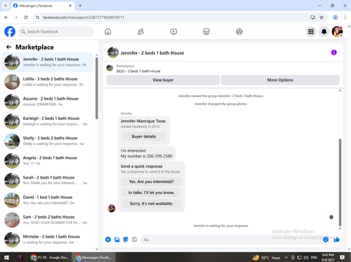Open Sarah 2 beds 1 bath House chat
This screenshot has height=262, width=351.
47,180
